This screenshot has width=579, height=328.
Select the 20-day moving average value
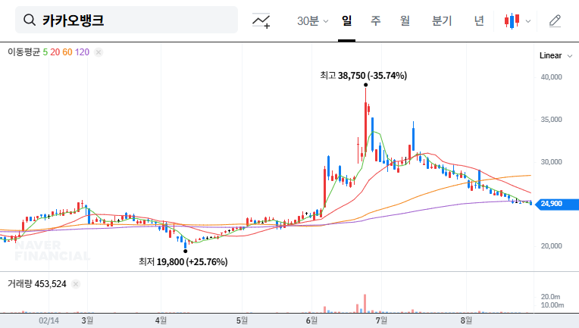(55, 52)
